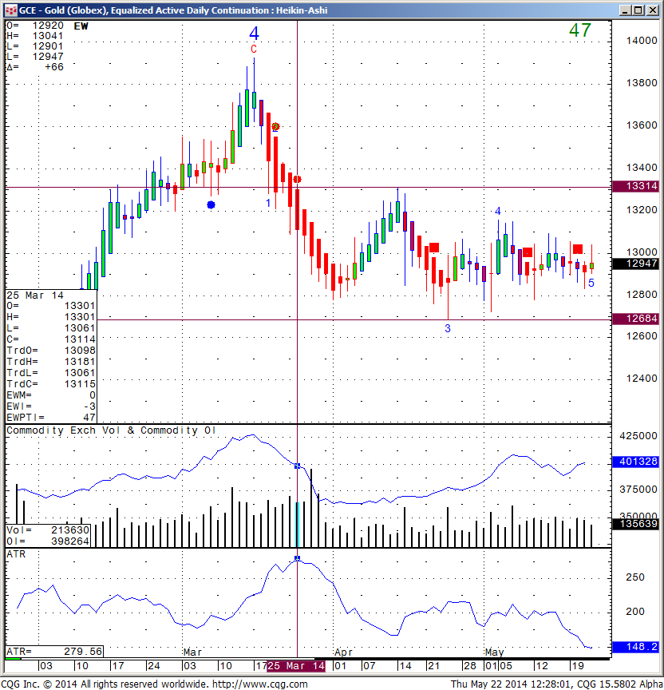Click the Commodity Exch Vol & Commodity OI title
This screenshot has height=690, width=664.
click(x=111, y=430)
